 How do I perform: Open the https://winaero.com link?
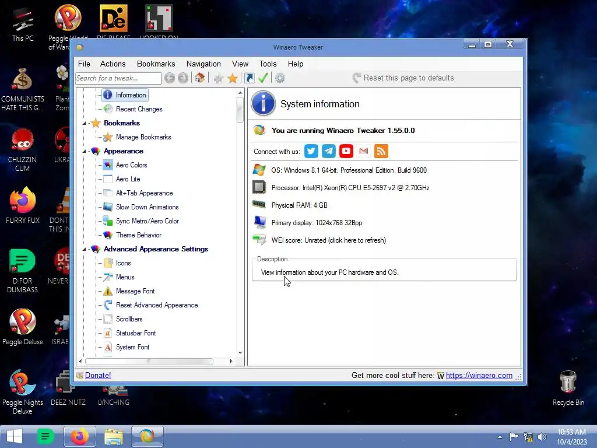tap(479, 375)
